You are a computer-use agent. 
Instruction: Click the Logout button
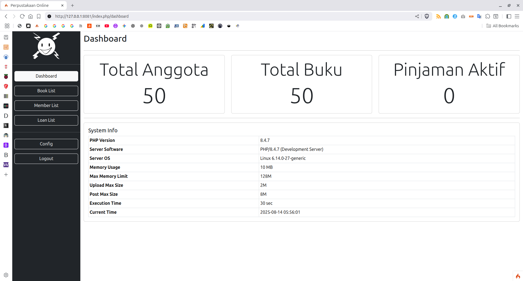46,159
